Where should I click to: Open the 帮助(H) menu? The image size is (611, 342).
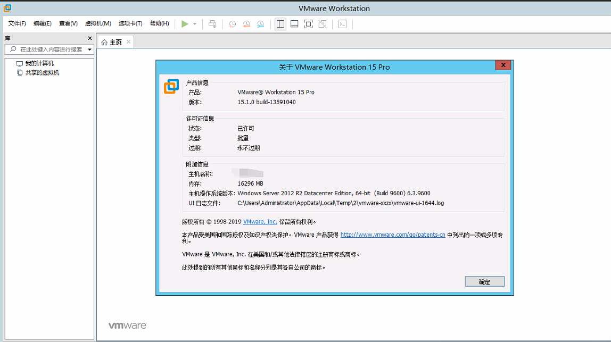point(159,23)
